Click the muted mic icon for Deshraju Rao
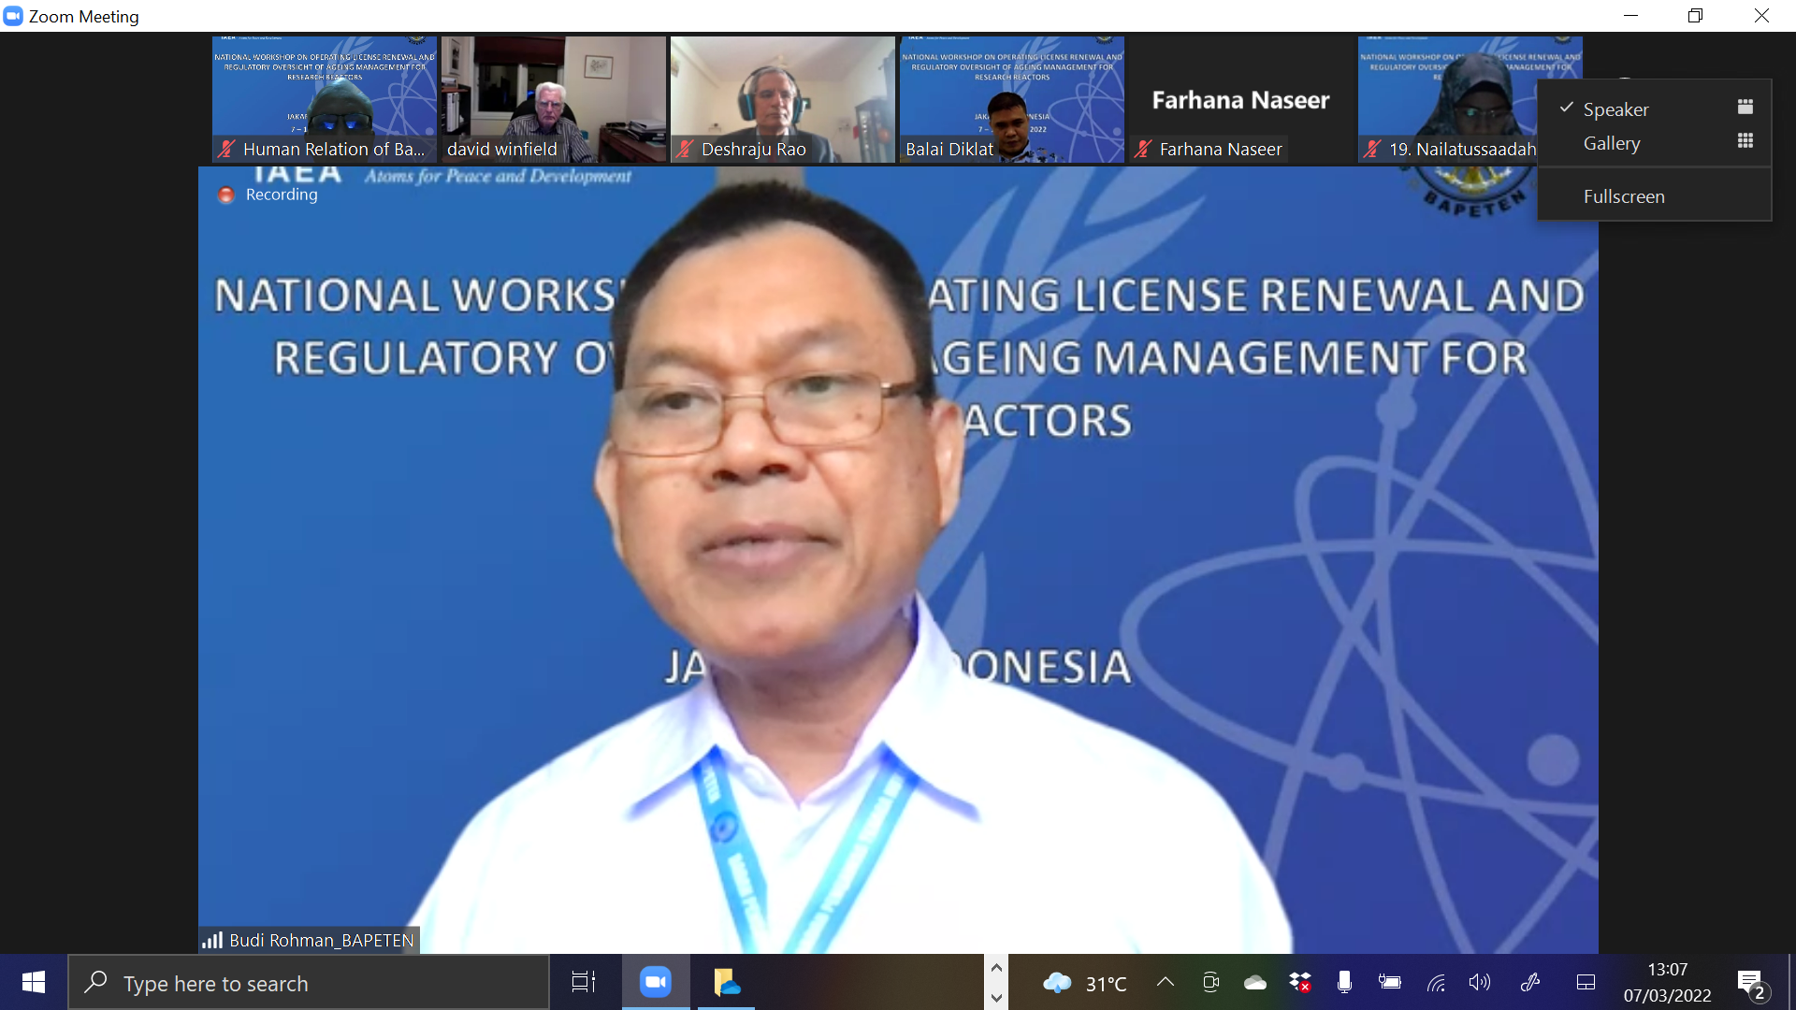 point(686,149)
